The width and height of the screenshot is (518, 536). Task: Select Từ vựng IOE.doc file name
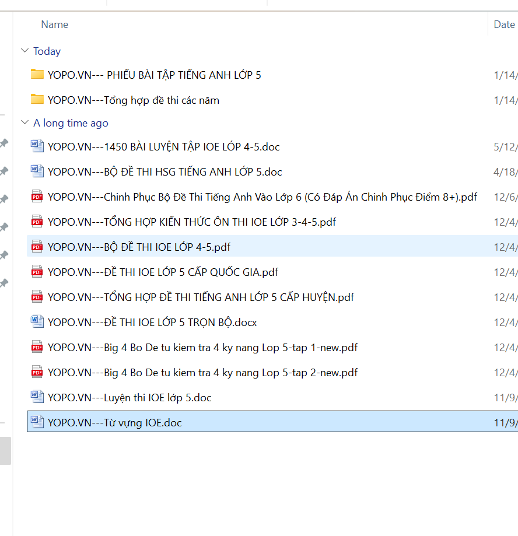[114, 422]
